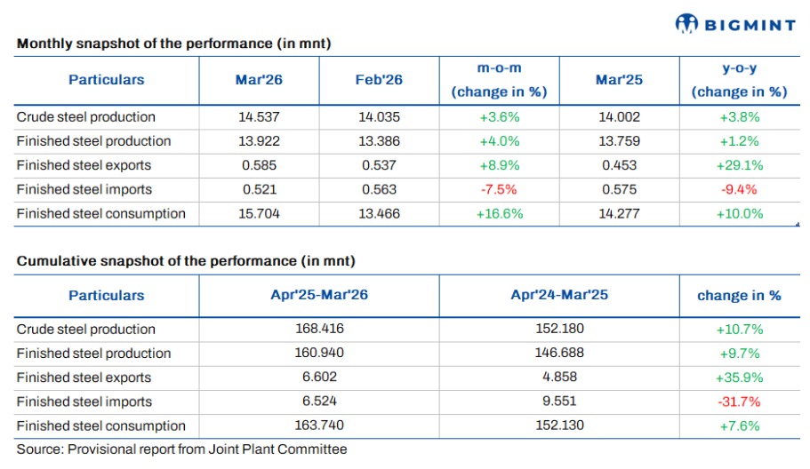Select the Mar'26 column header
Image resolution: width=810 pixels, height=469 pixels.
pyautogui.click(x=259, y=80)
